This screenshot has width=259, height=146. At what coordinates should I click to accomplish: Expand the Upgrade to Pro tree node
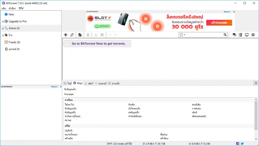coord(3,21)
